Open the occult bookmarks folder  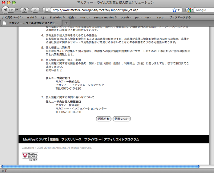coord(126,17)
